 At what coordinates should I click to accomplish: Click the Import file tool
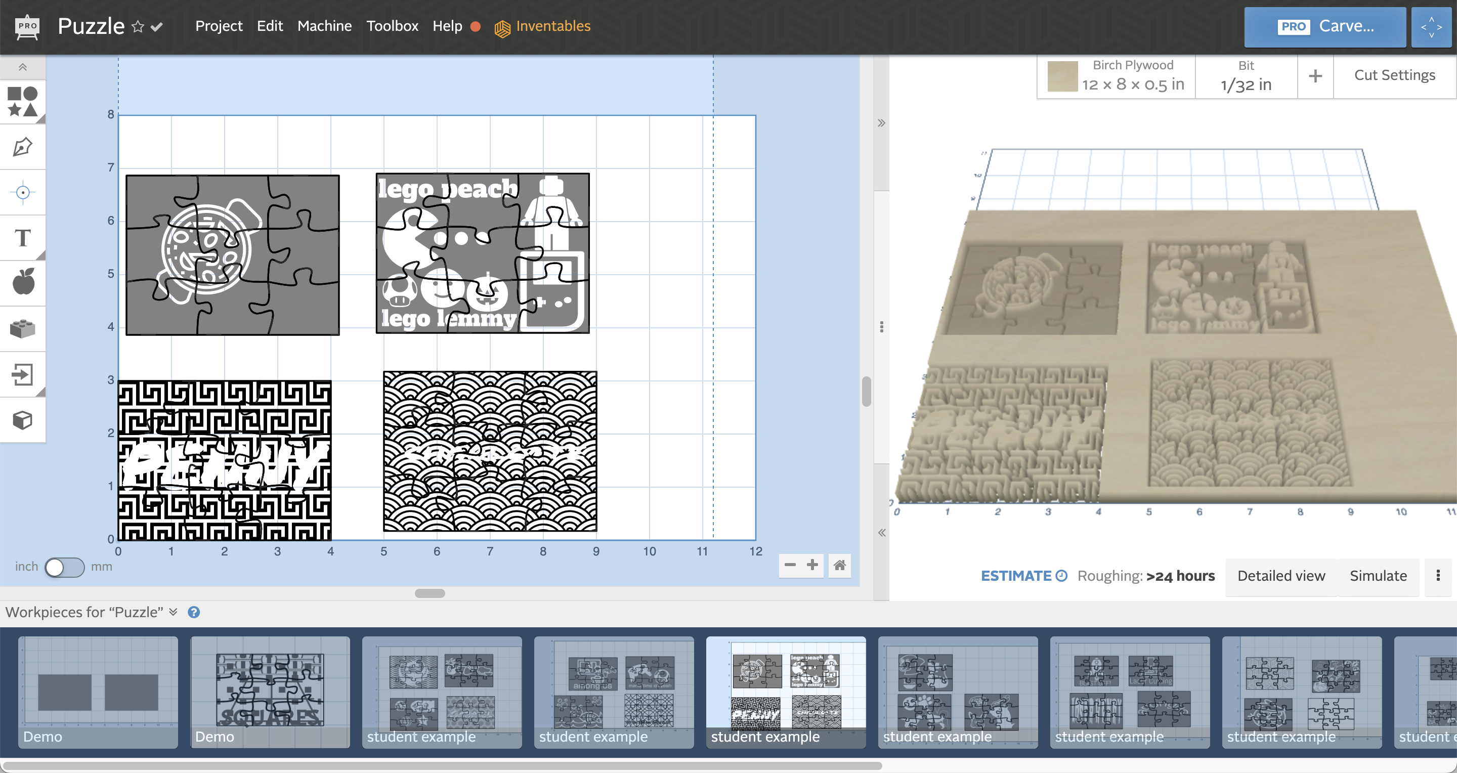tap(23, 374)
